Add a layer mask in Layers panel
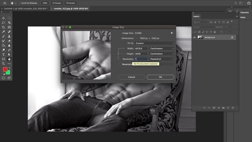This screenshot has height=142, width=252. [x=214, y=108]
